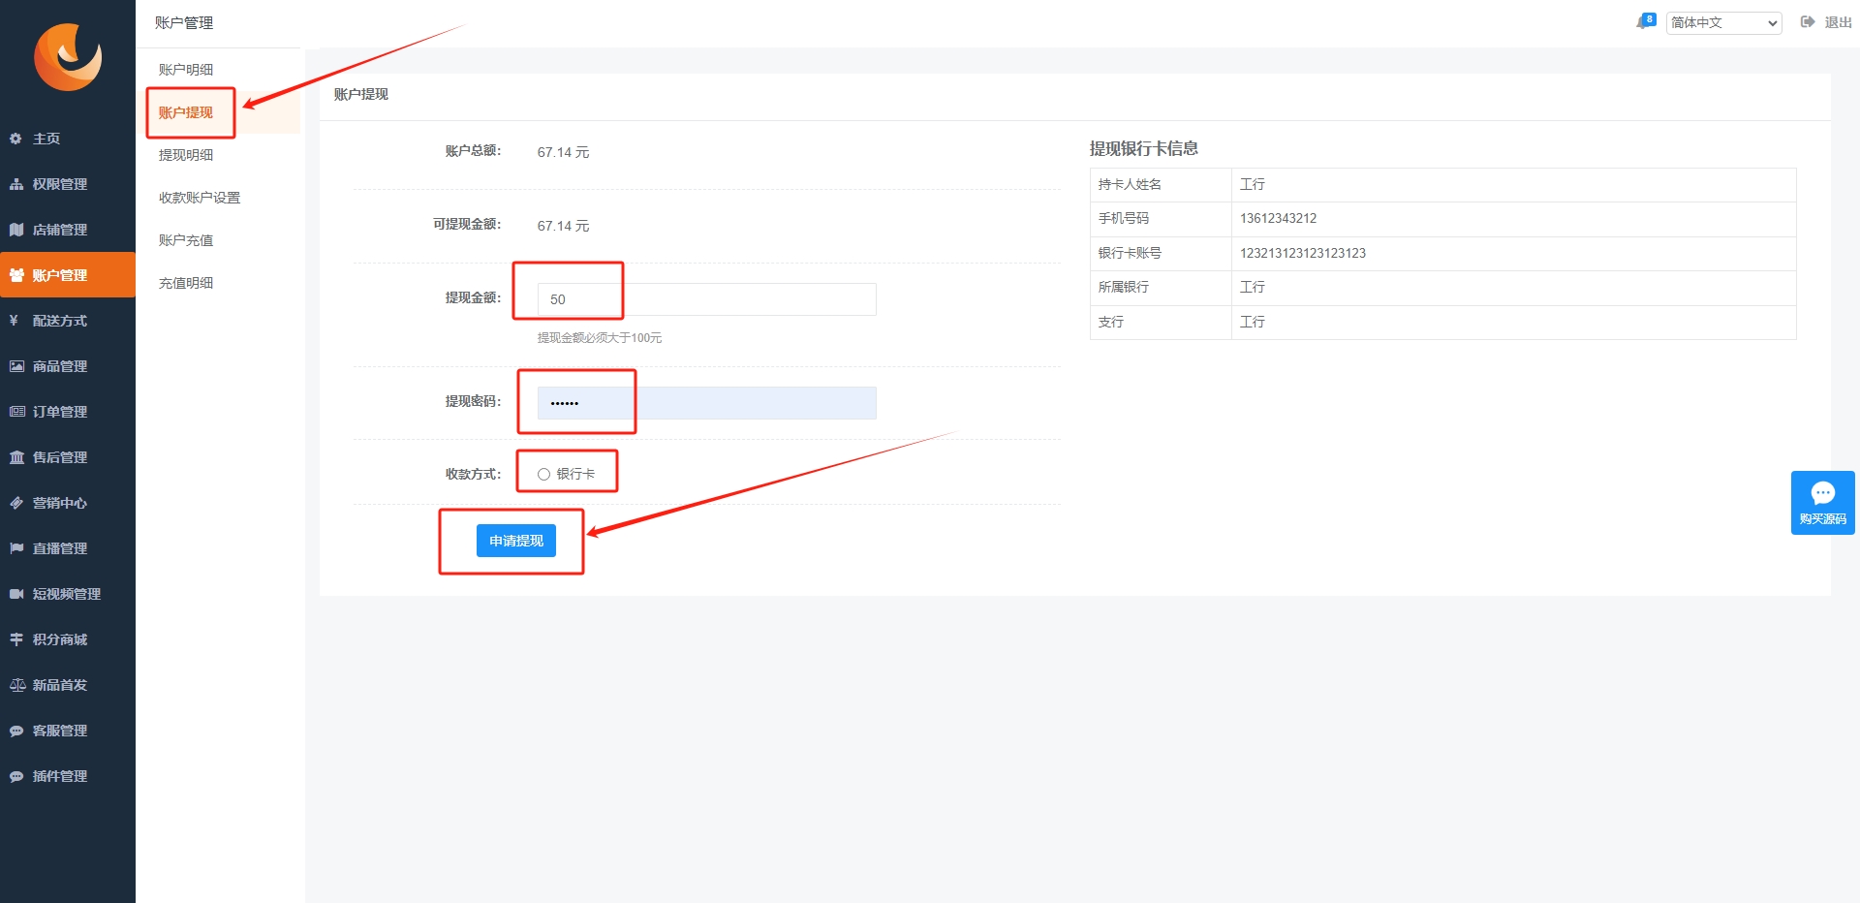The height and width of the screenshot is (903, 1860).
Task: Go to 收款账户设置
Action: tap(200, 198)
